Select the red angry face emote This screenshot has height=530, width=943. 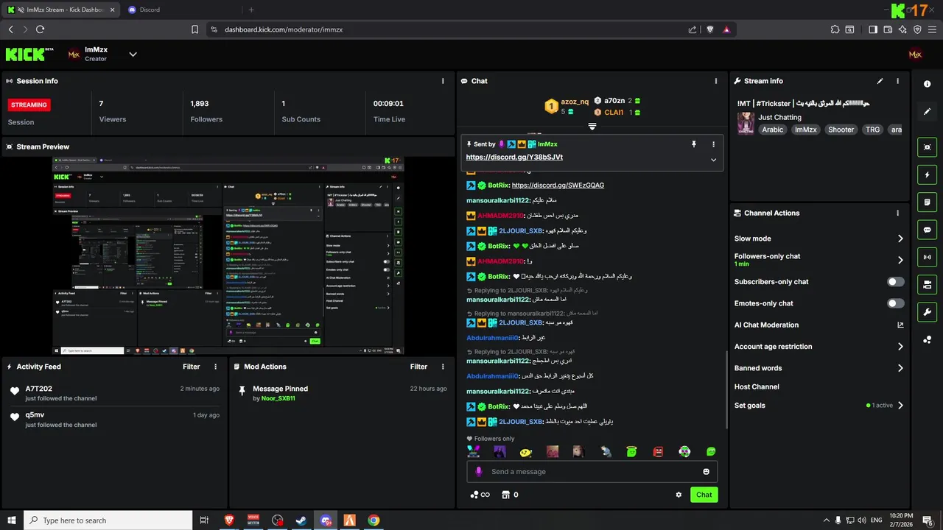tap(658, 452)
